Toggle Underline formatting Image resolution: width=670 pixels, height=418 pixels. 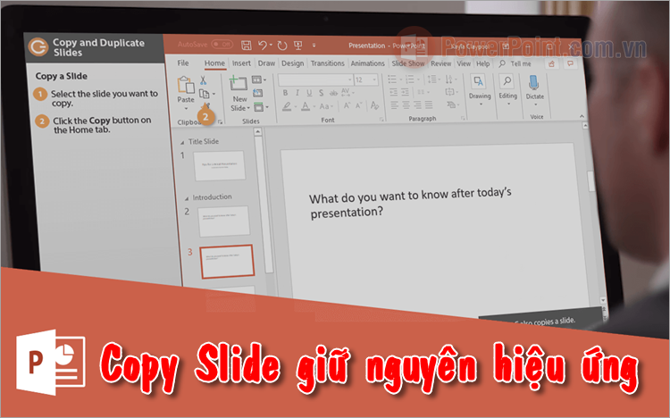coord(309,93)
